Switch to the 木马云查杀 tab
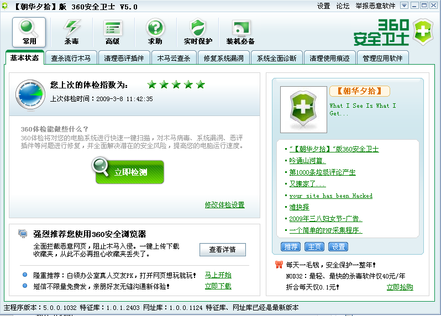Screen dimensions: 441x316 click(174, 58)
